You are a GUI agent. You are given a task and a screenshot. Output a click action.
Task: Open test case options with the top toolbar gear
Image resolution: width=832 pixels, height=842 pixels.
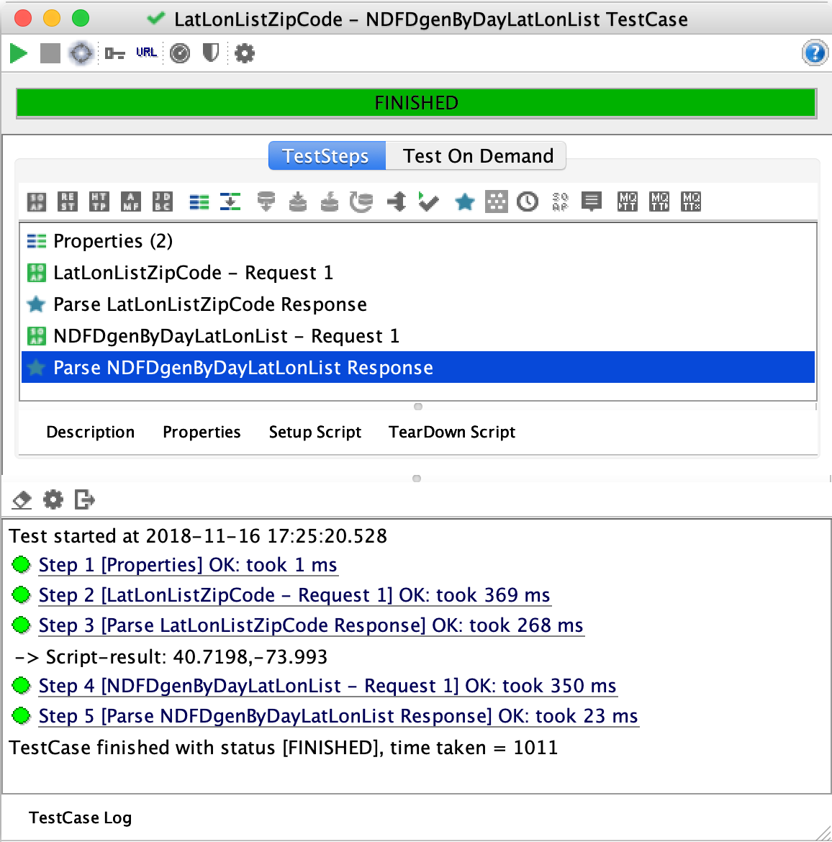[x=245, y=53]
